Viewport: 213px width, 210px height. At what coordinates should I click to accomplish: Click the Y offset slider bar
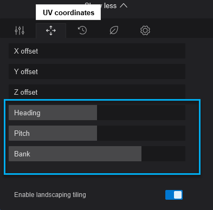[97, 71]
